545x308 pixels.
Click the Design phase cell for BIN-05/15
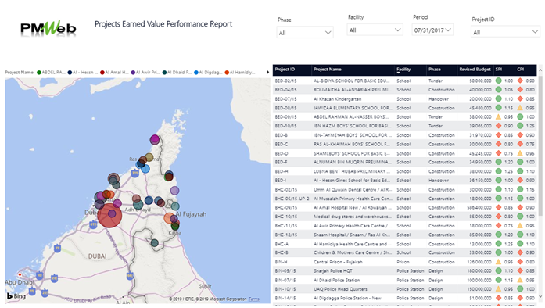point(436,270)
